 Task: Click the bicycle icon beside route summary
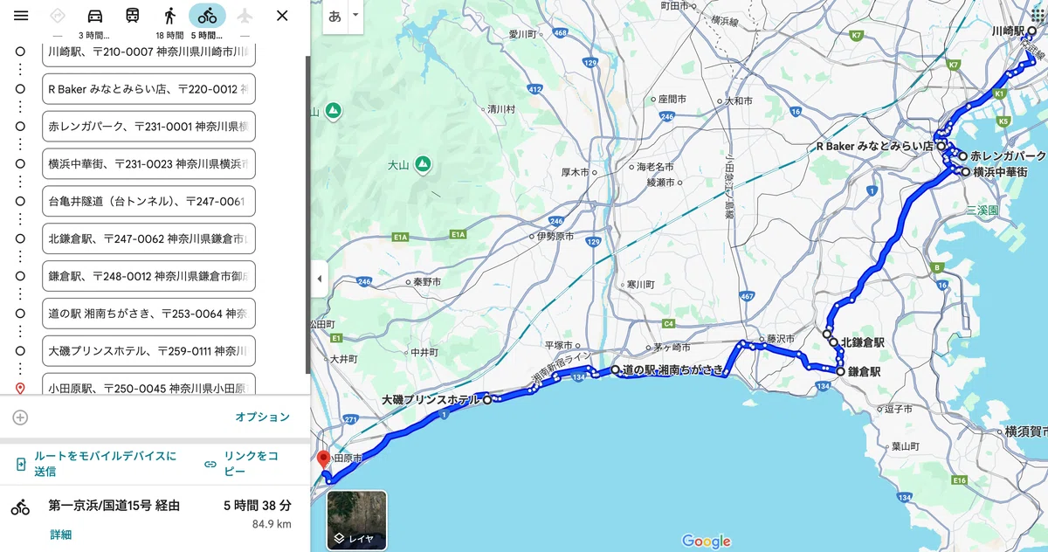tap(20, 507)
